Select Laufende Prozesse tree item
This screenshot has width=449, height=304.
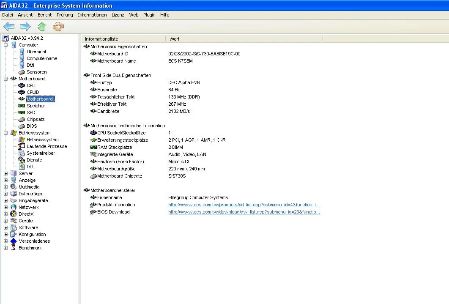47,146
